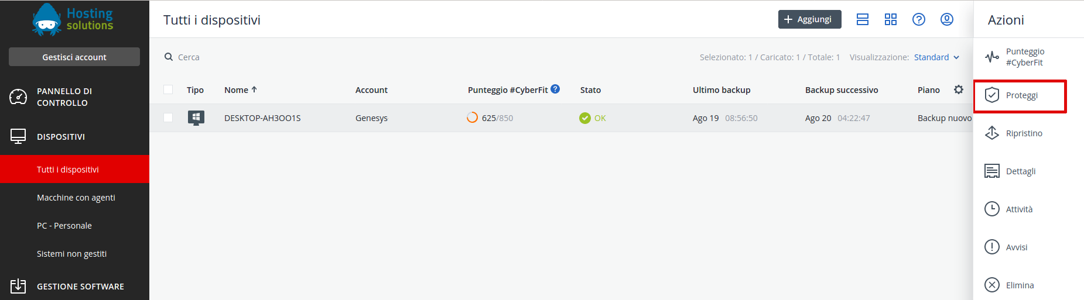Open the help question mark icon in header
The image size is (1084, 300).
pyautogui.click(x=919, y=19)
